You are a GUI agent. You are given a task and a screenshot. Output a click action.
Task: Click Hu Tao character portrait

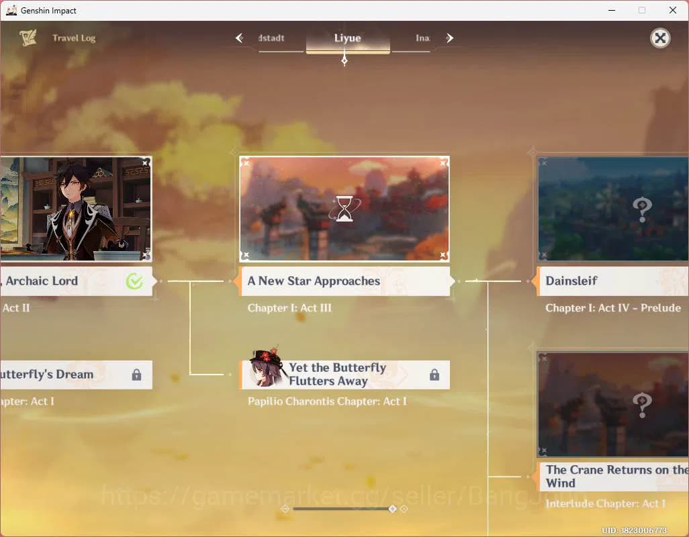point(265,368)
